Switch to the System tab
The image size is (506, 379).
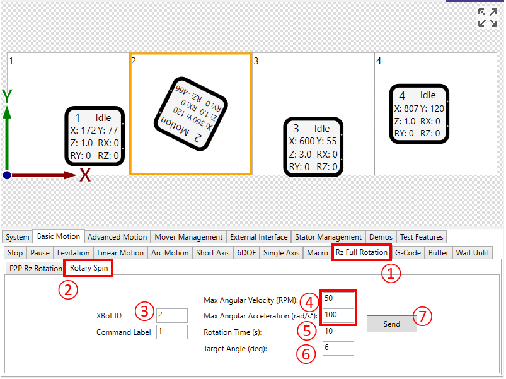[x=18, y=237]
